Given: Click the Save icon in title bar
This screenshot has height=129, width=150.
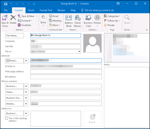Looking at the screenshot, I should 6,4.
